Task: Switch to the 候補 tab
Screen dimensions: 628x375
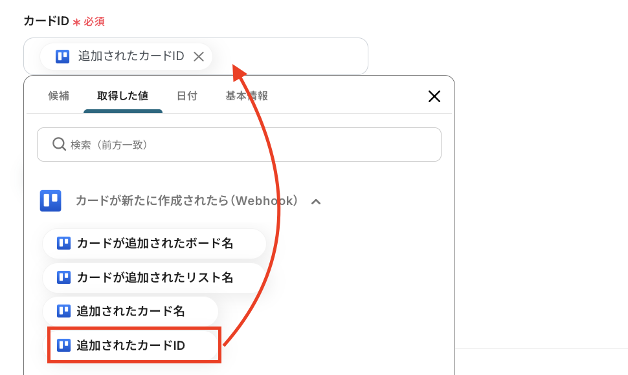Action: (59, 95)
